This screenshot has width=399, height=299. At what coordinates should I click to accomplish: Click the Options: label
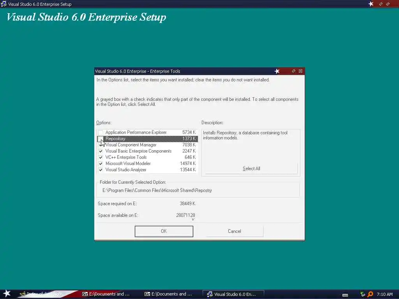(104, 123)
